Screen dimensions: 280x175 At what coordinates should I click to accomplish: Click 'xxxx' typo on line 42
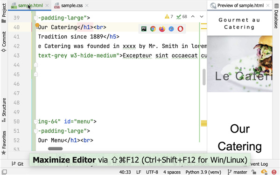129,46
